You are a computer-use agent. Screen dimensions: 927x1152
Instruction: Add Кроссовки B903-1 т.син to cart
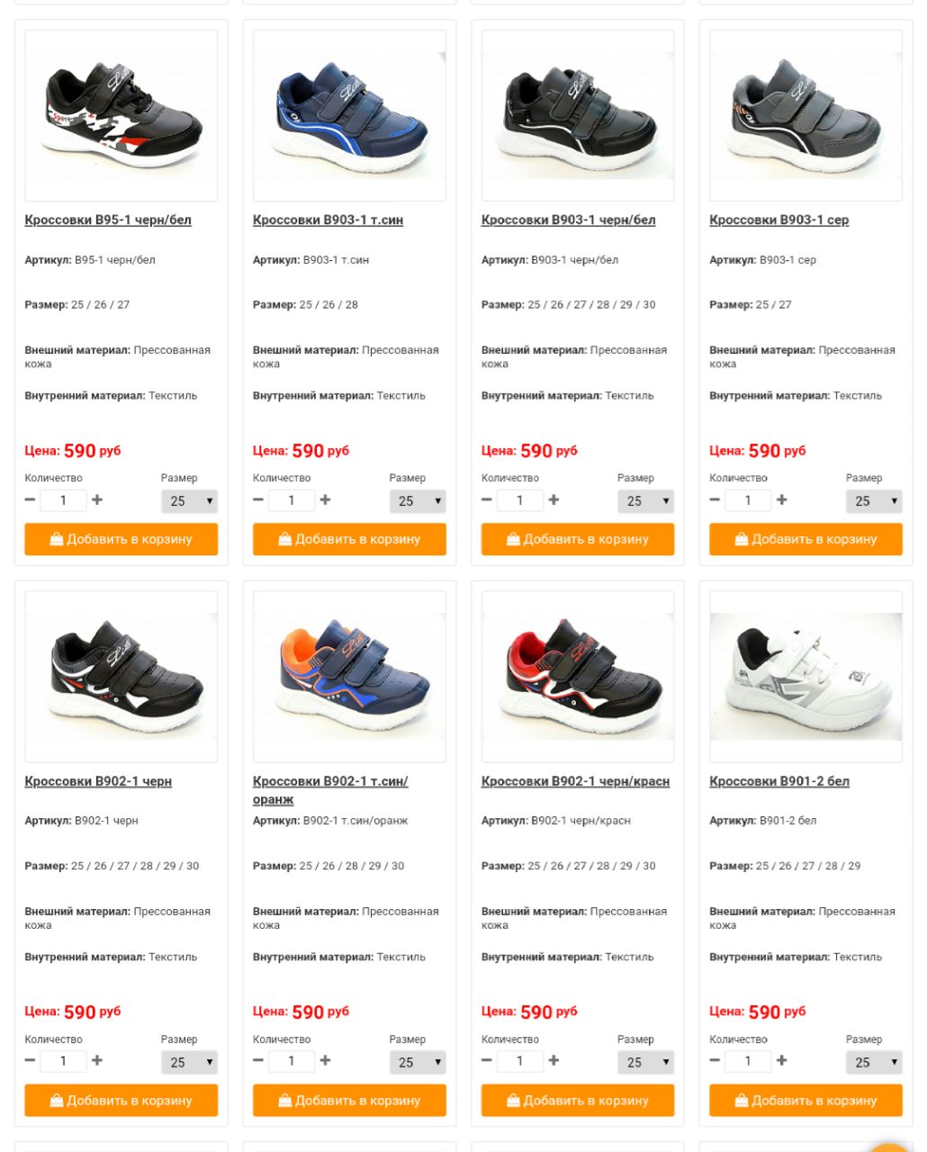(349, 539)
